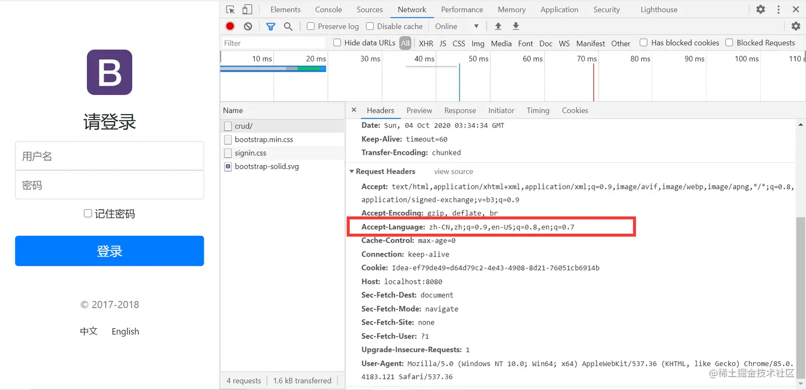Select the Headers detail tab

click(381, 110)
